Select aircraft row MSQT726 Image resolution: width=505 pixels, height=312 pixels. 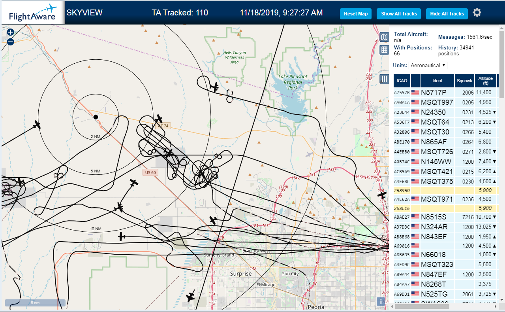tap(446, 152)
